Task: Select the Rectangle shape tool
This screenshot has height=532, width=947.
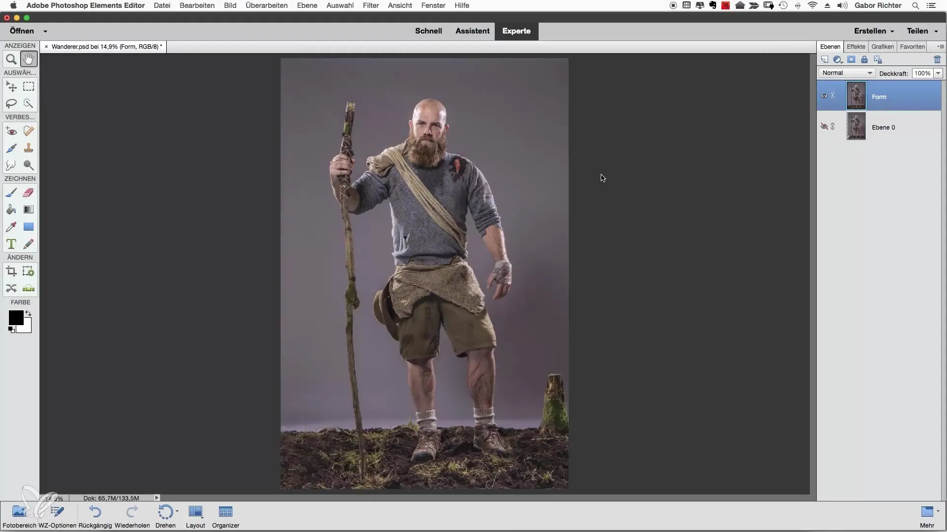Action: pyautogui.click(x=29, y=227)
